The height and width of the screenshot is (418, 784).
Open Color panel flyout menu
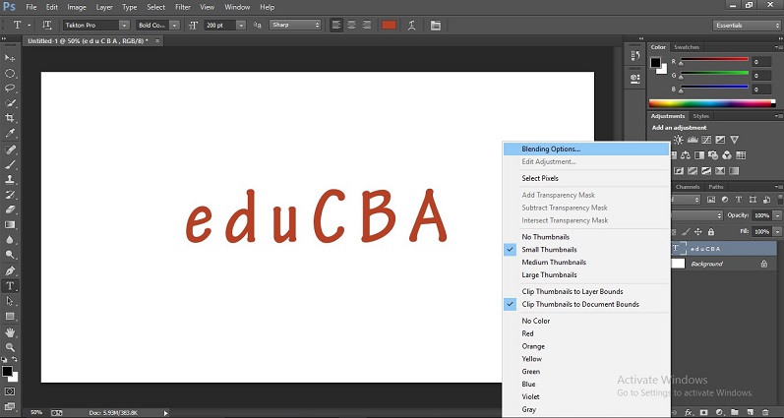pos(779,47)
